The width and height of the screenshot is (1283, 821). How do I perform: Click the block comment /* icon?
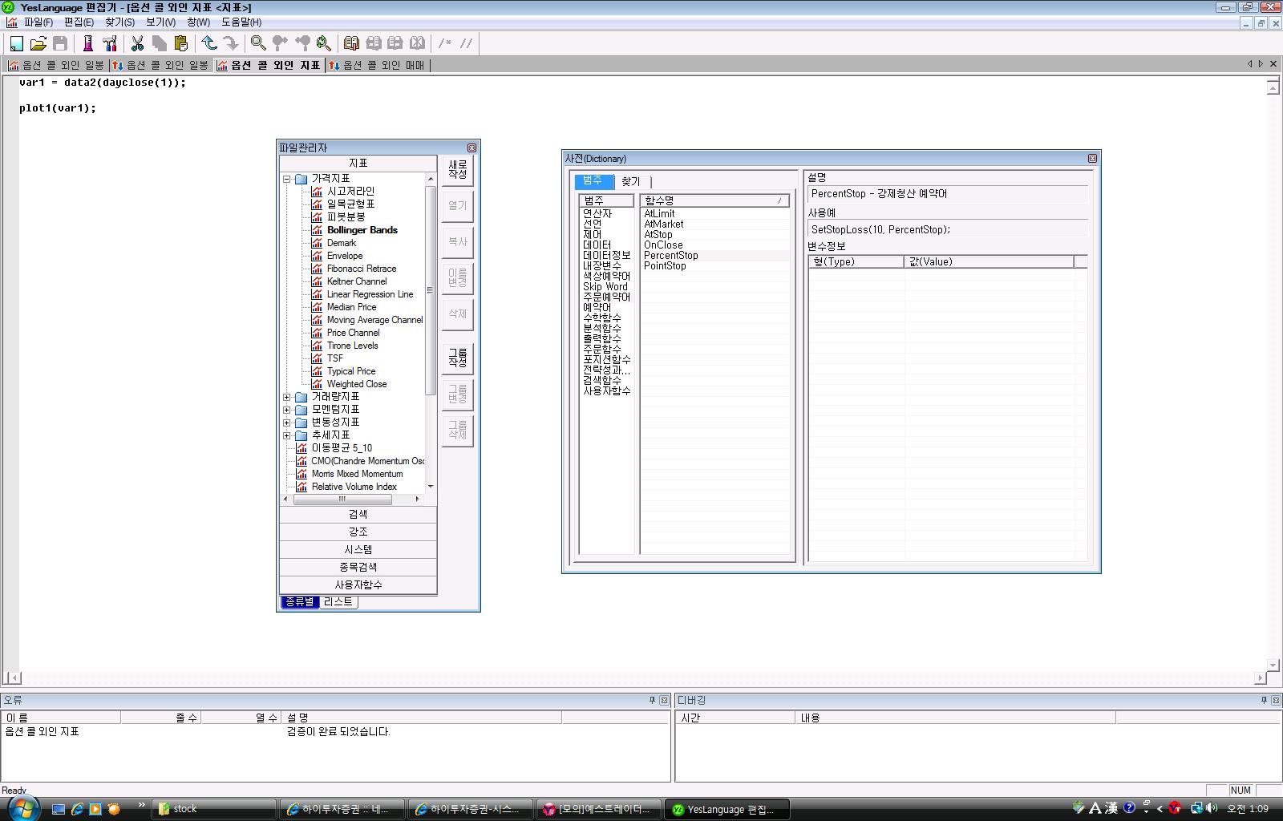click(x=445, y=43)
